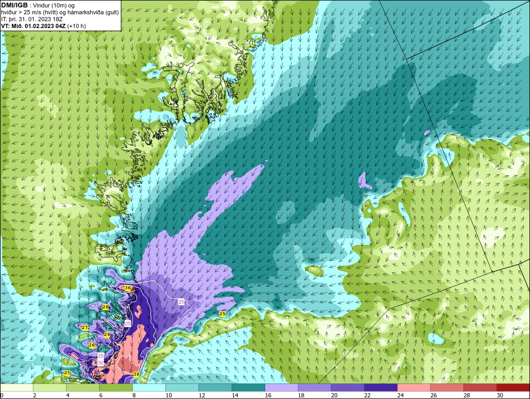Click the yellow max gust label '39'
The width and height of the screenshot is (530, 399).
coord(136,374)
